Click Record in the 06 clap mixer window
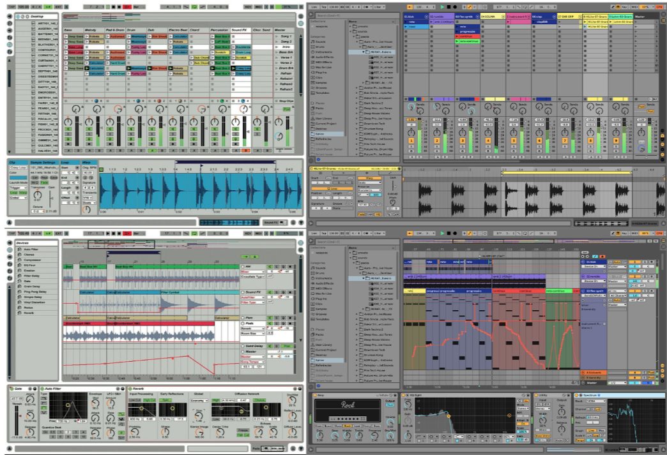The image size is (667, 455). 455,7
